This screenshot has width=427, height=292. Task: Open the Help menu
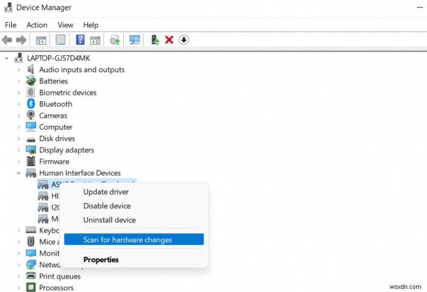coord(91,25)
